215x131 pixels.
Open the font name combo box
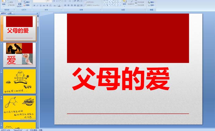tap(40, 1)
